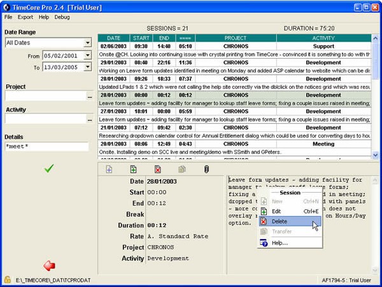Click the new session toolbar icon
This screenshot has width=382, height=287.
(x=109, y=169)
